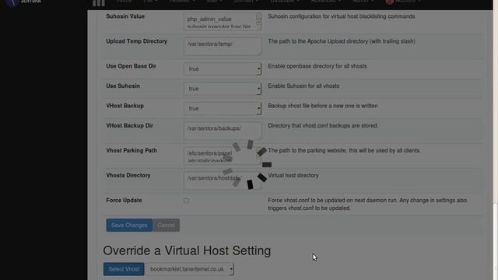Click the 'Upload Temp Directory' label
This screenshot has height=280, width=498.
(137, 41)
